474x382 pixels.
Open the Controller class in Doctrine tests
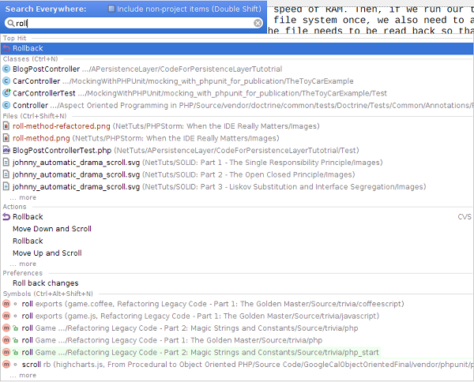click(x=237, y=106)
